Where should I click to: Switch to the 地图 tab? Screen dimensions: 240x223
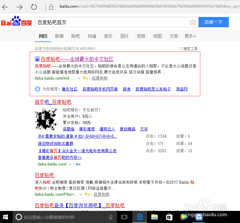pos(157,36)
